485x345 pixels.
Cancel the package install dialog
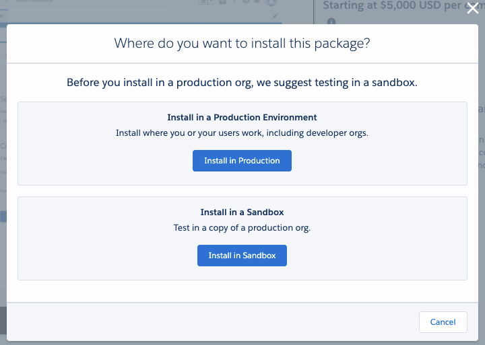pos(443,322)
